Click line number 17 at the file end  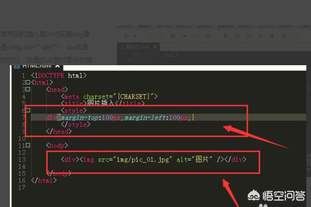21,188
